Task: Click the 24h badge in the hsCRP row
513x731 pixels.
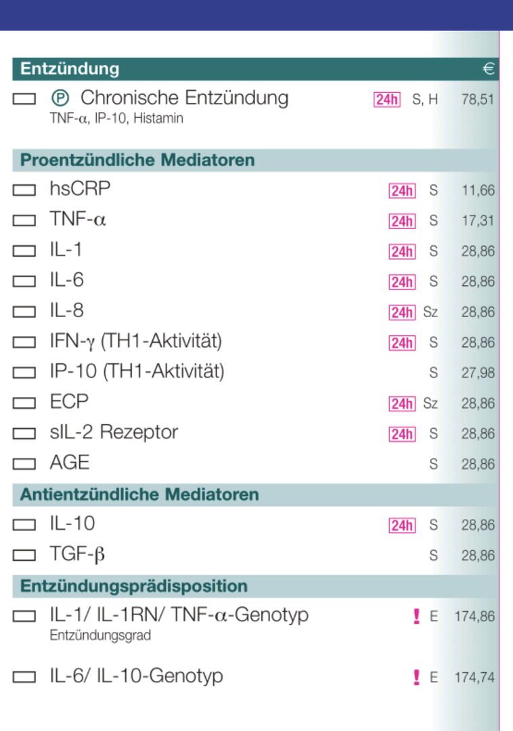Action: click(402, 191)
